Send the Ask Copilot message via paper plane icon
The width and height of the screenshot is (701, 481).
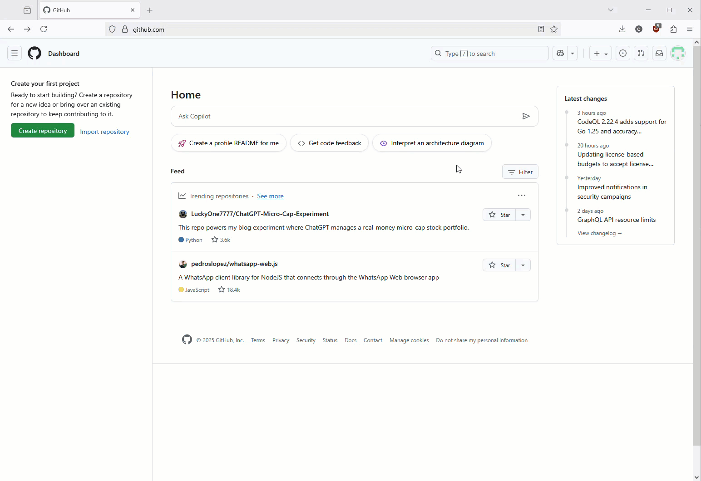click(526, 116)
